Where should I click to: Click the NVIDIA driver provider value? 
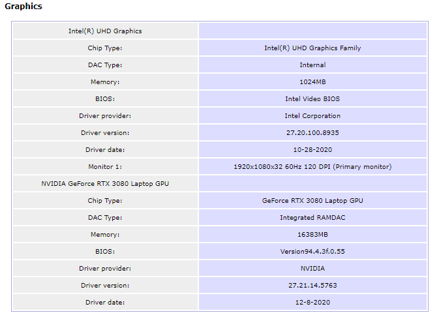pos(312,268)
